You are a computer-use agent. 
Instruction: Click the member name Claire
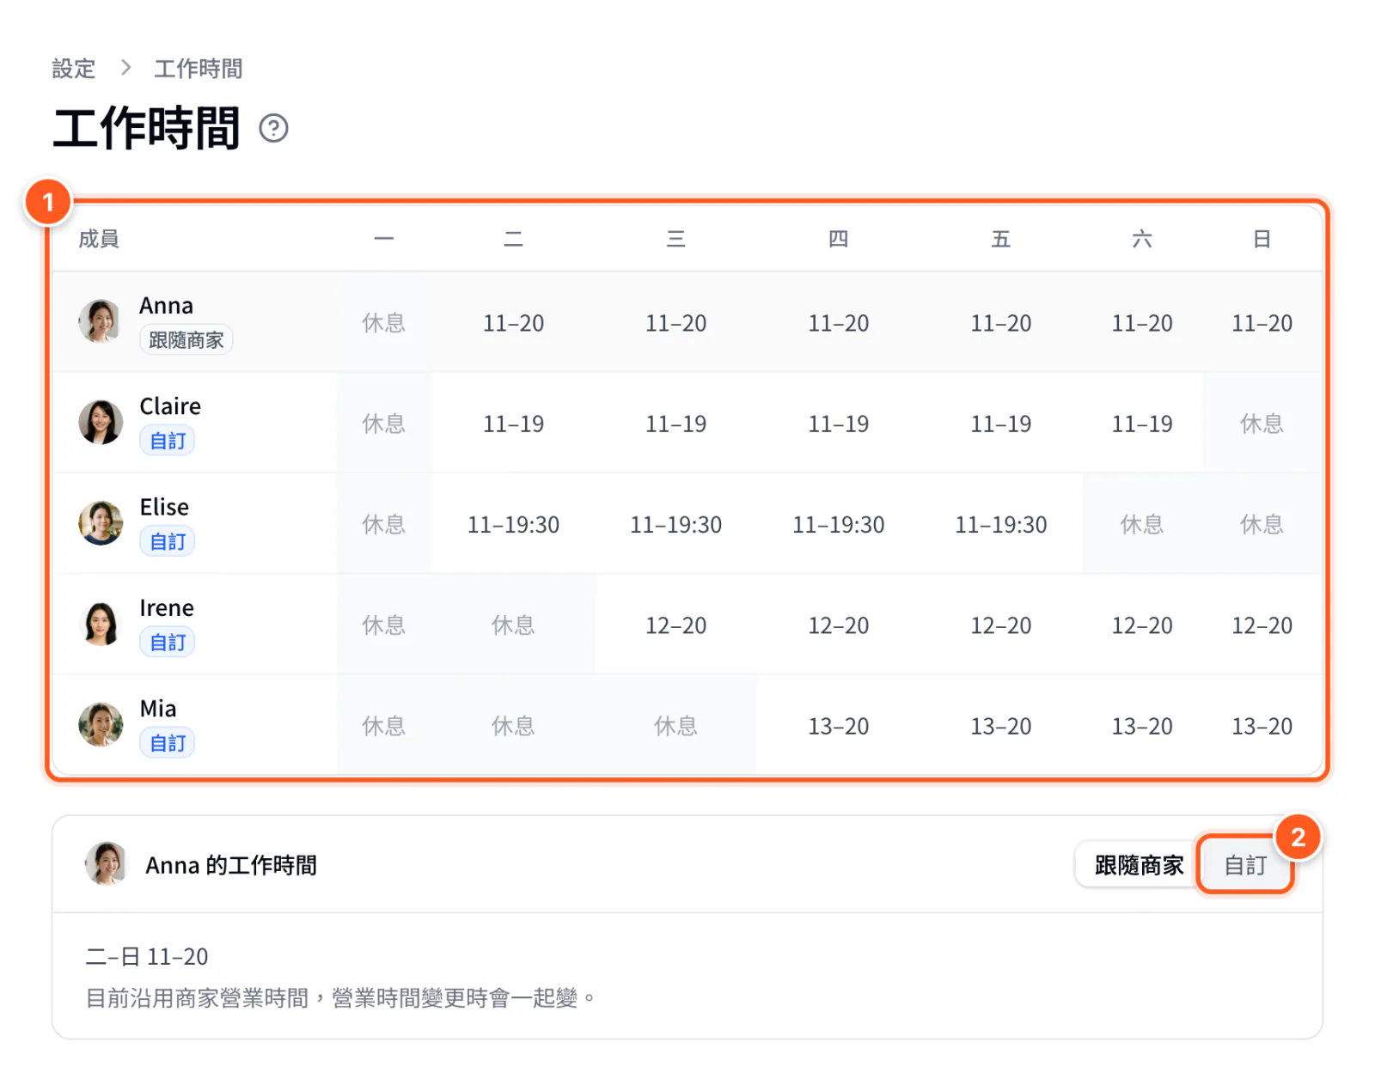click(x=170, y=405)
